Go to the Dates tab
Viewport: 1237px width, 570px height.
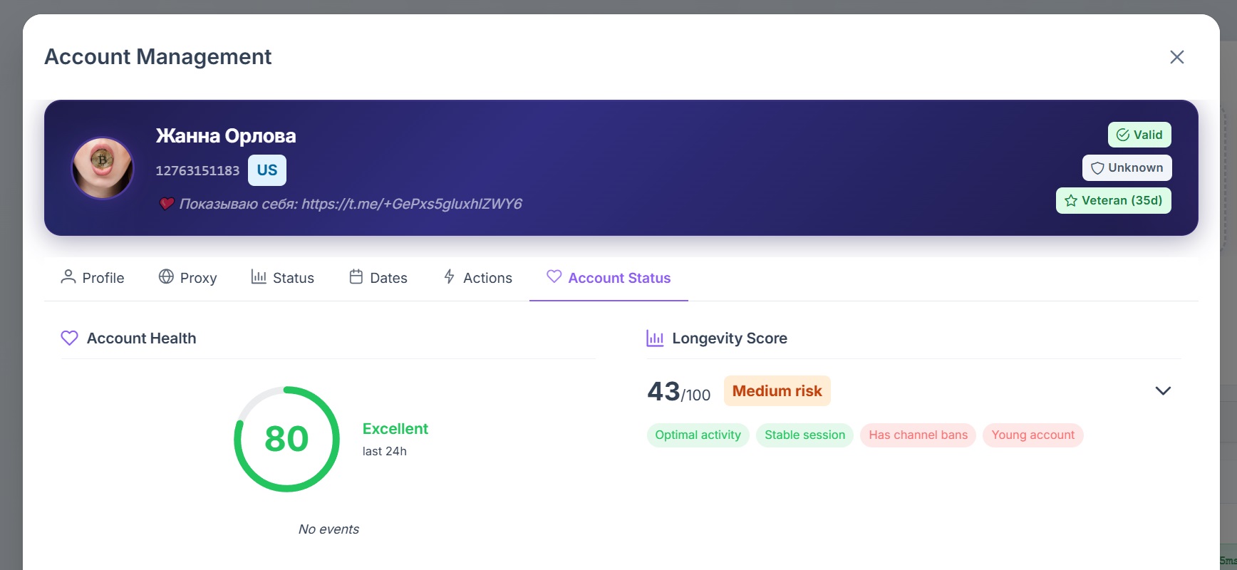[378, 278]
